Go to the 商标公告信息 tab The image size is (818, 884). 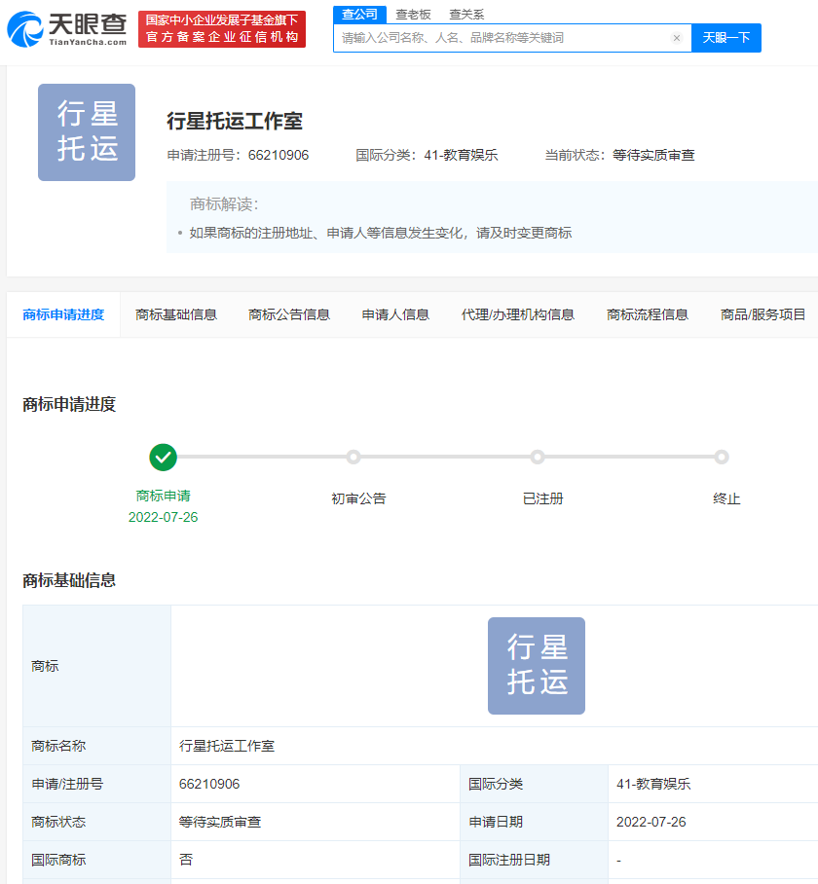pyautogui.click(x=289, y=314)
